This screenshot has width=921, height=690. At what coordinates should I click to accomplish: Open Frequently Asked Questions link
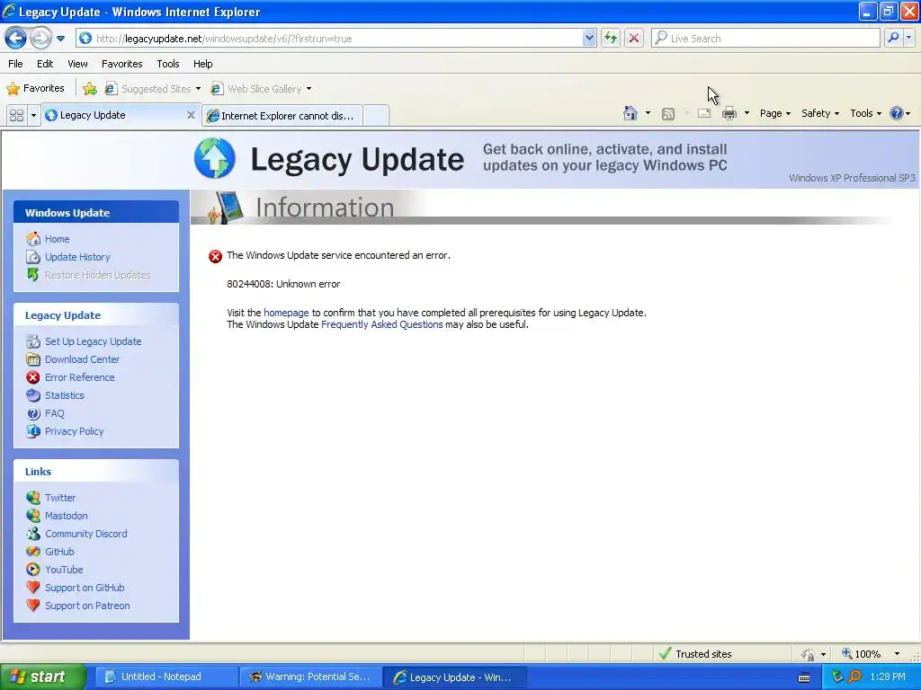click(381, 324)
